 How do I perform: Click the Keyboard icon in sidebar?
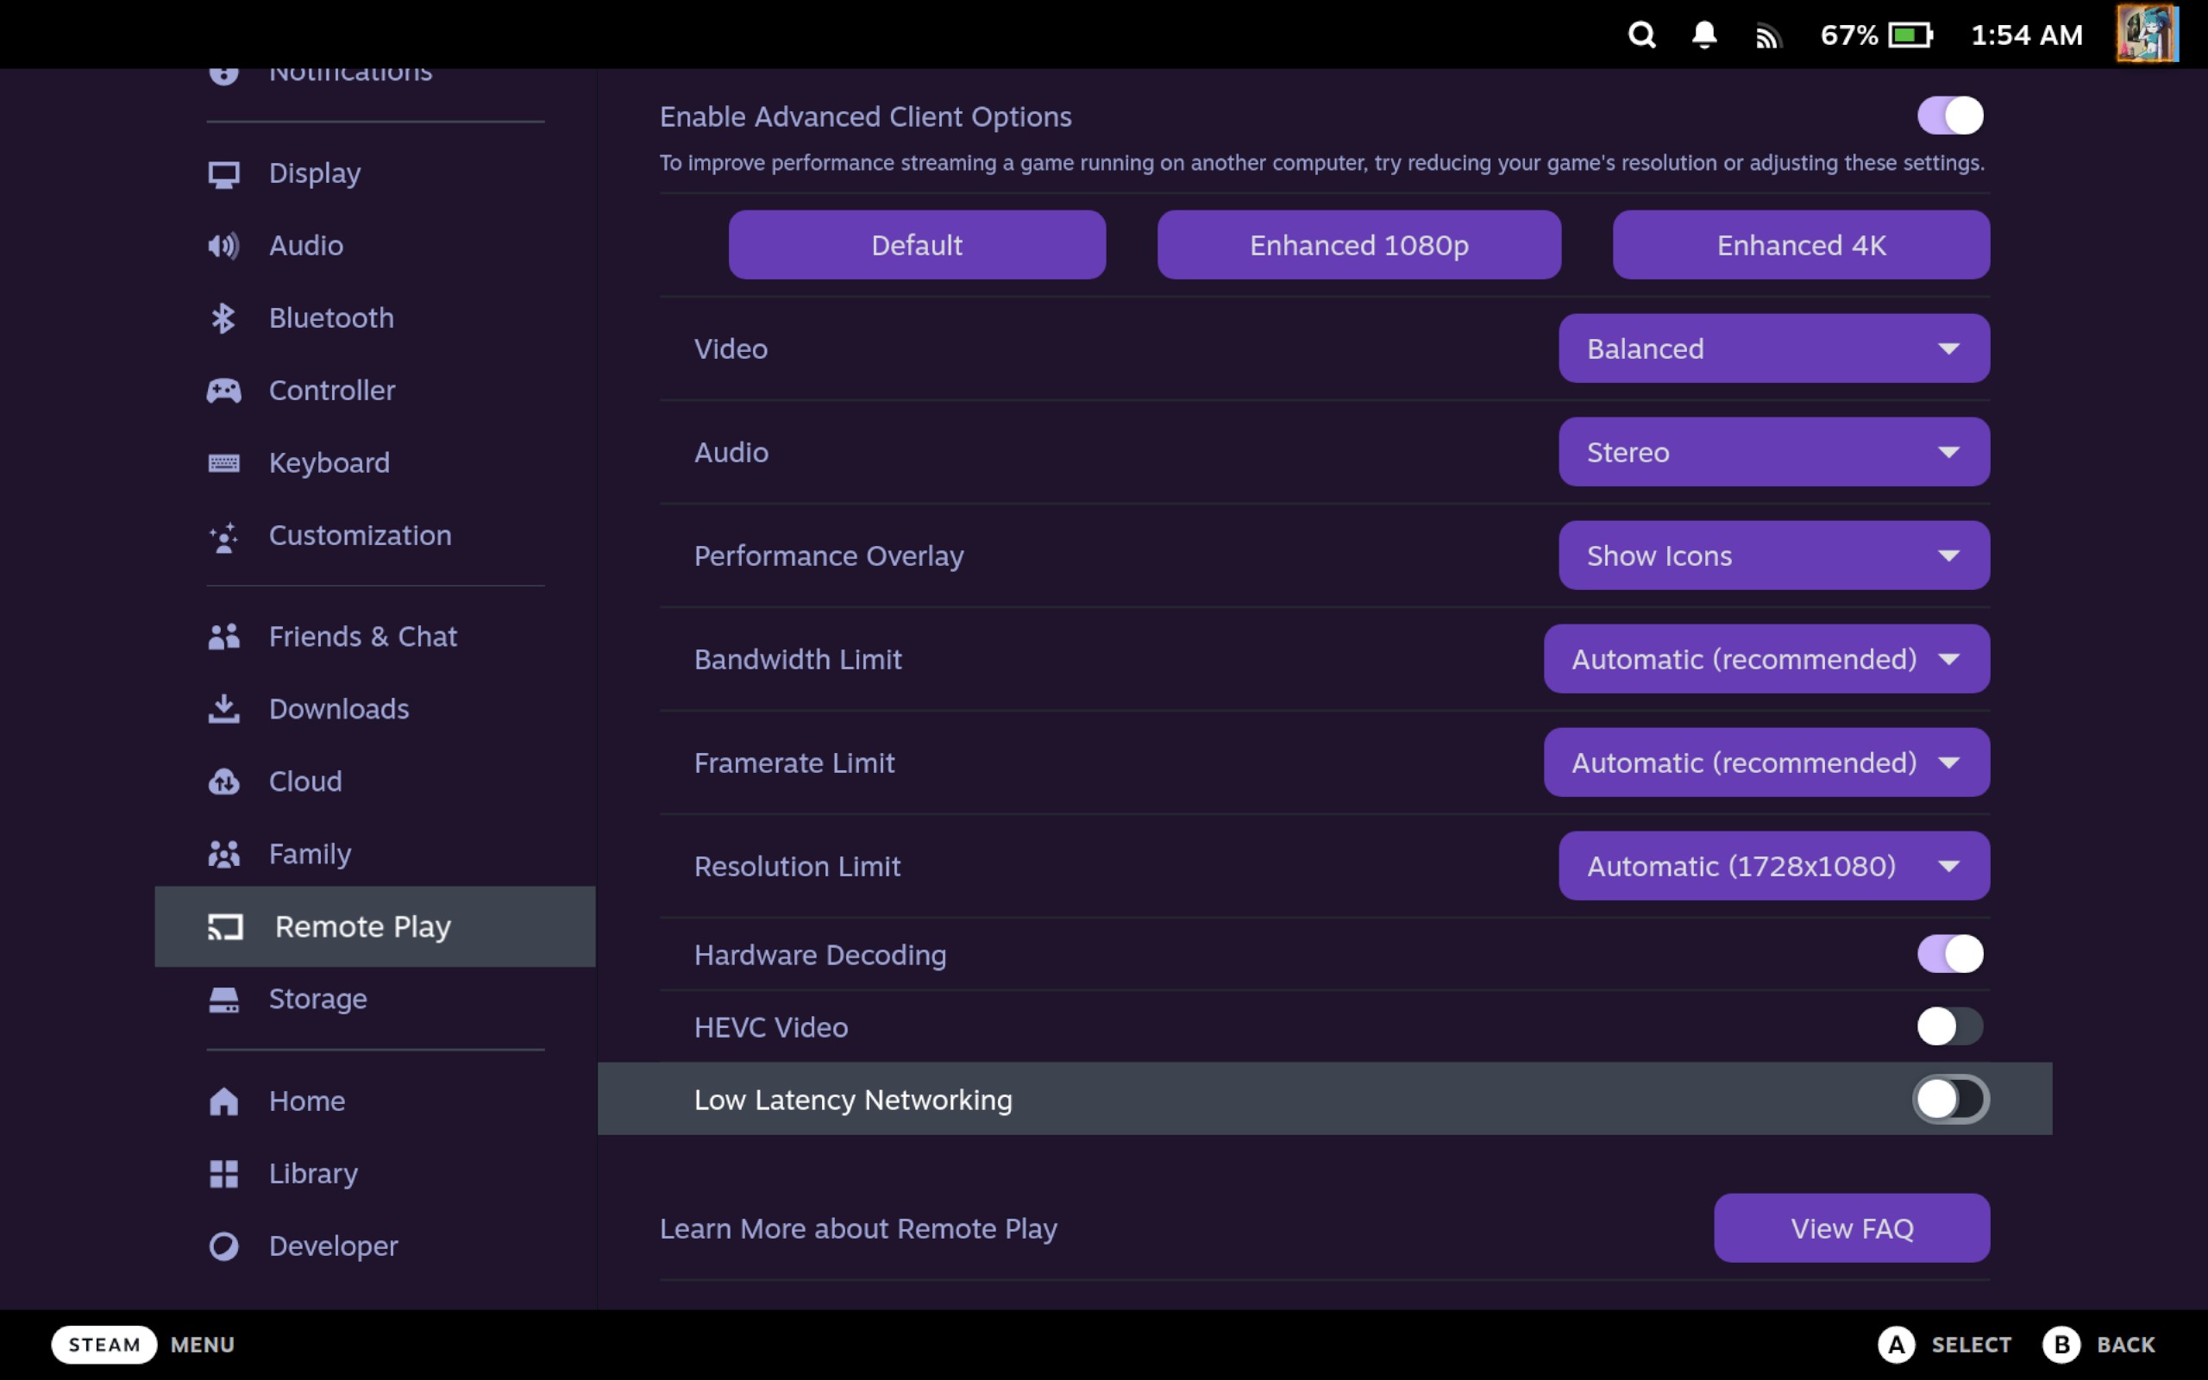coord(223,463)
